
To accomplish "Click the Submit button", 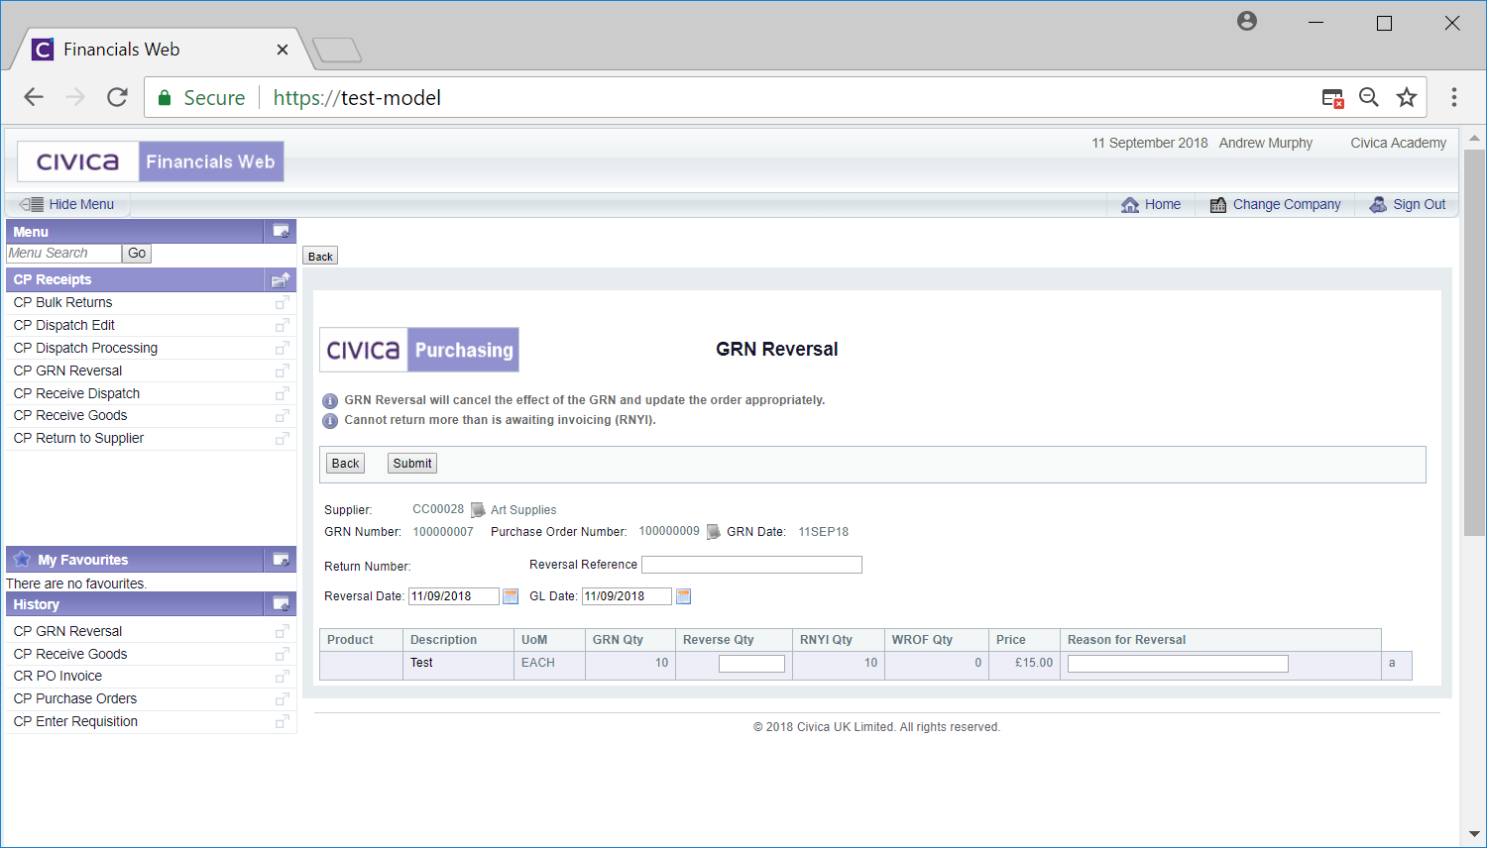I will point(412,463).
